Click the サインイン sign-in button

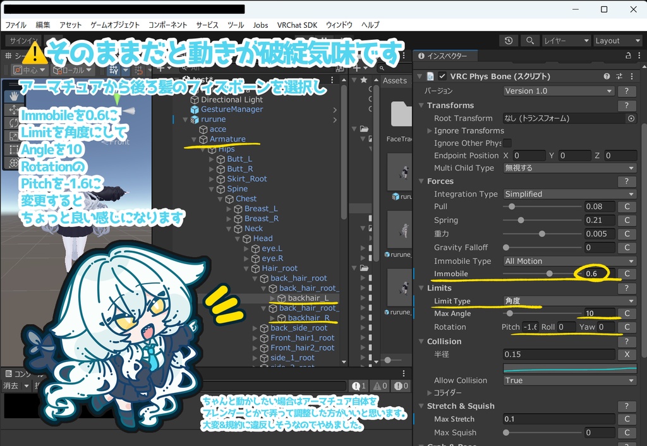click(x=24, y=40)
